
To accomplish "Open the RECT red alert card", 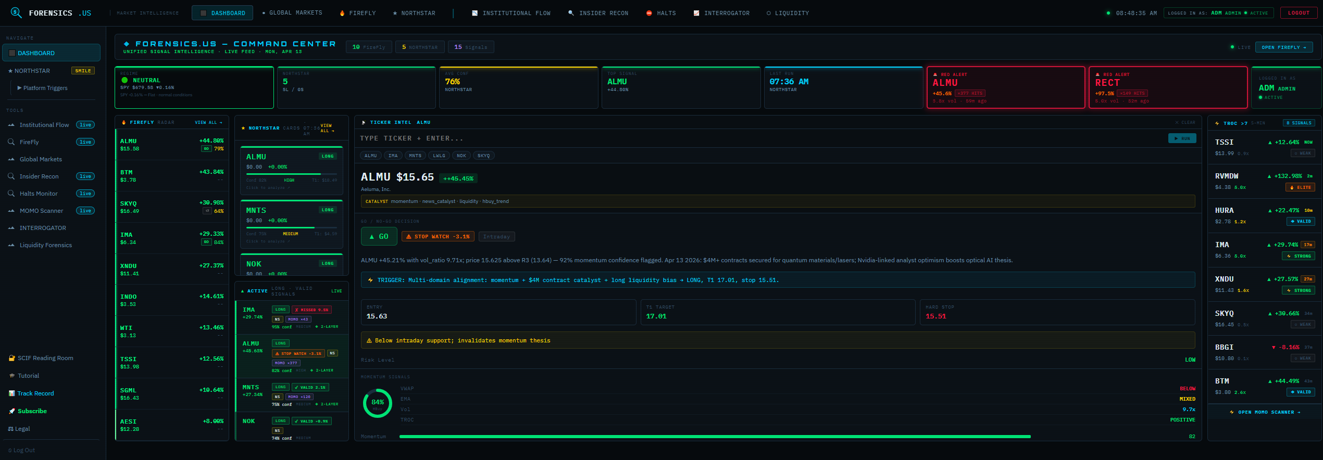I will point(1168,87).
